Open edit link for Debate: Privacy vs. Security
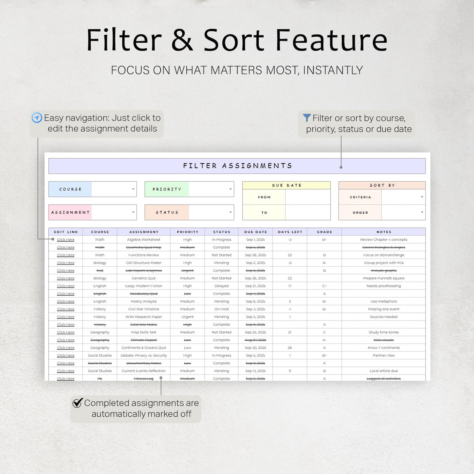Viewport: 474px width, 474px height. [66, 355]
